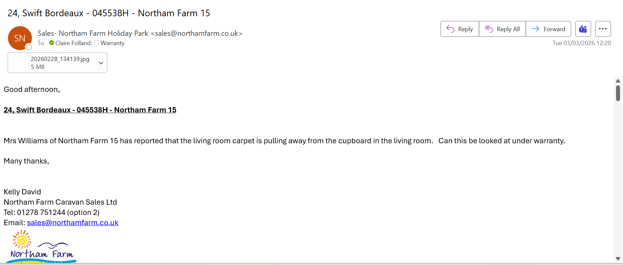The width and height of the screenshot is (623, 265).
Task: Open the Teams chat icon
Action: coord(583,29)
